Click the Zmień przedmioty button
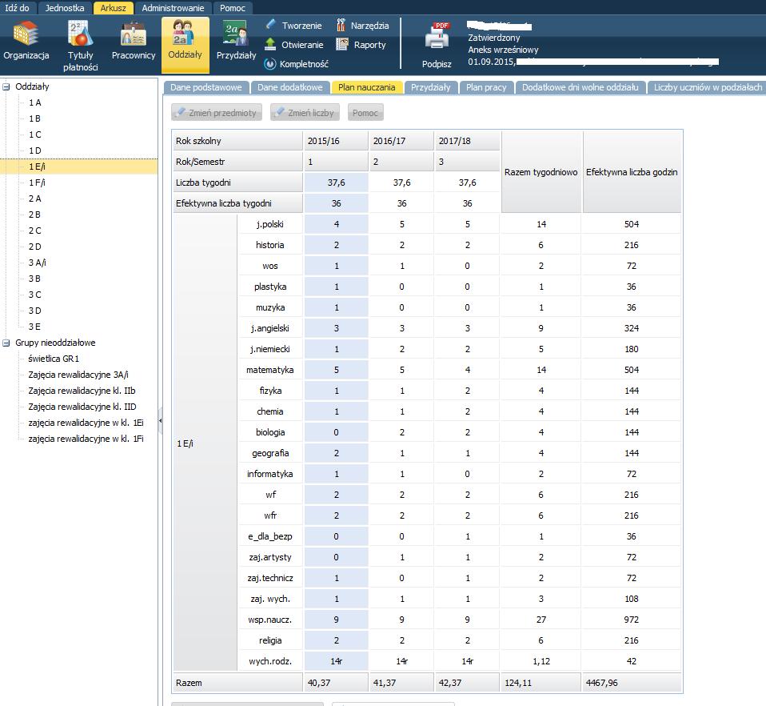 (x=217, y=112)
